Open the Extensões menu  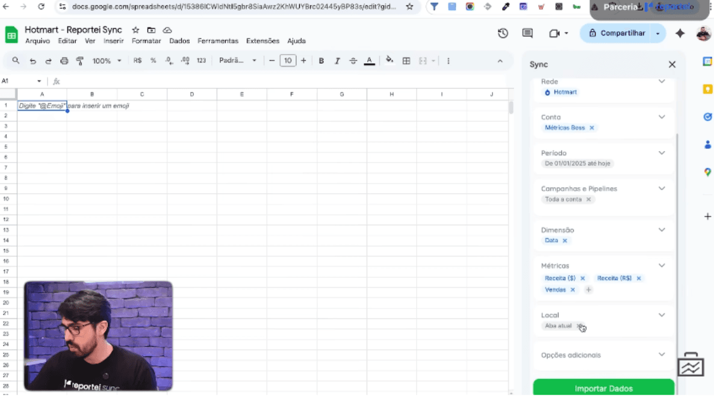(x=262, y=41)
